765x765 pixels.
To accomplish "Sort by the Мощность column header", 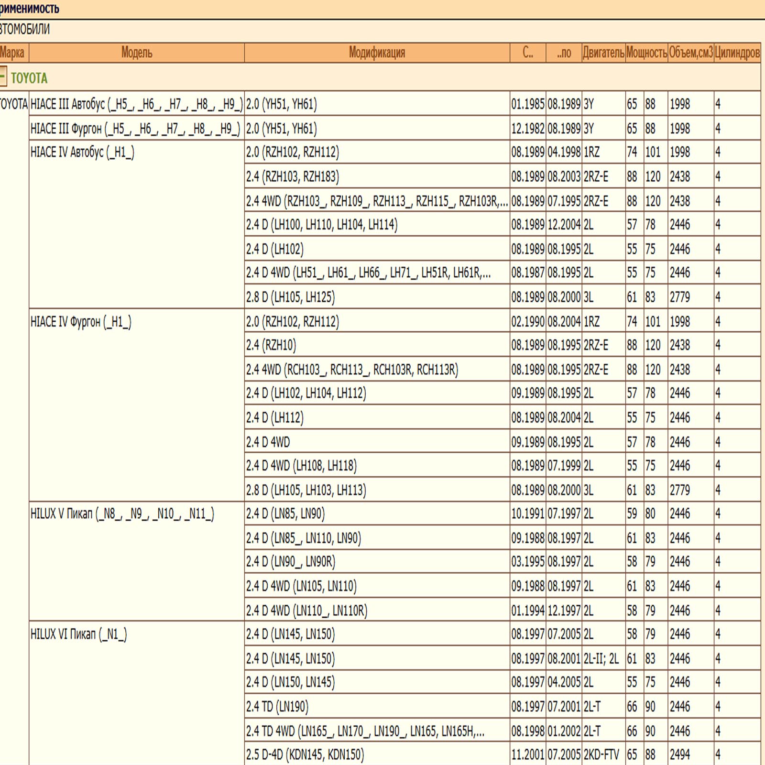I will click(x=646, y=53).
